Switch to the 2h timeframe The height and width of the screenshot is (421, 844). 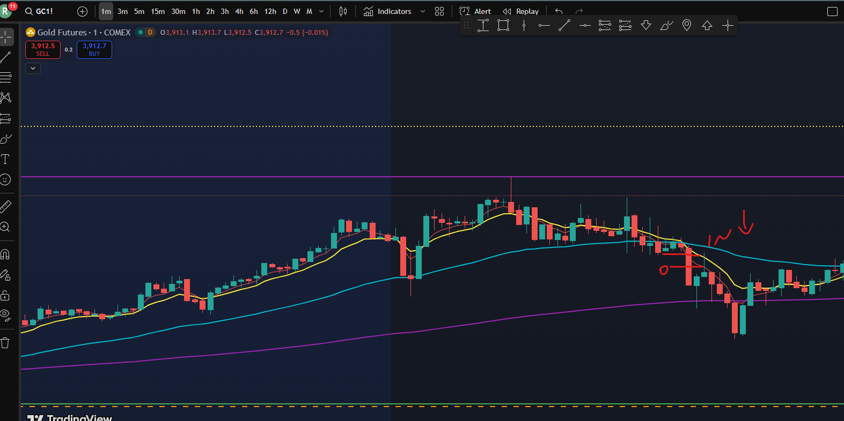pyautogui.click(x=210, y=11)
